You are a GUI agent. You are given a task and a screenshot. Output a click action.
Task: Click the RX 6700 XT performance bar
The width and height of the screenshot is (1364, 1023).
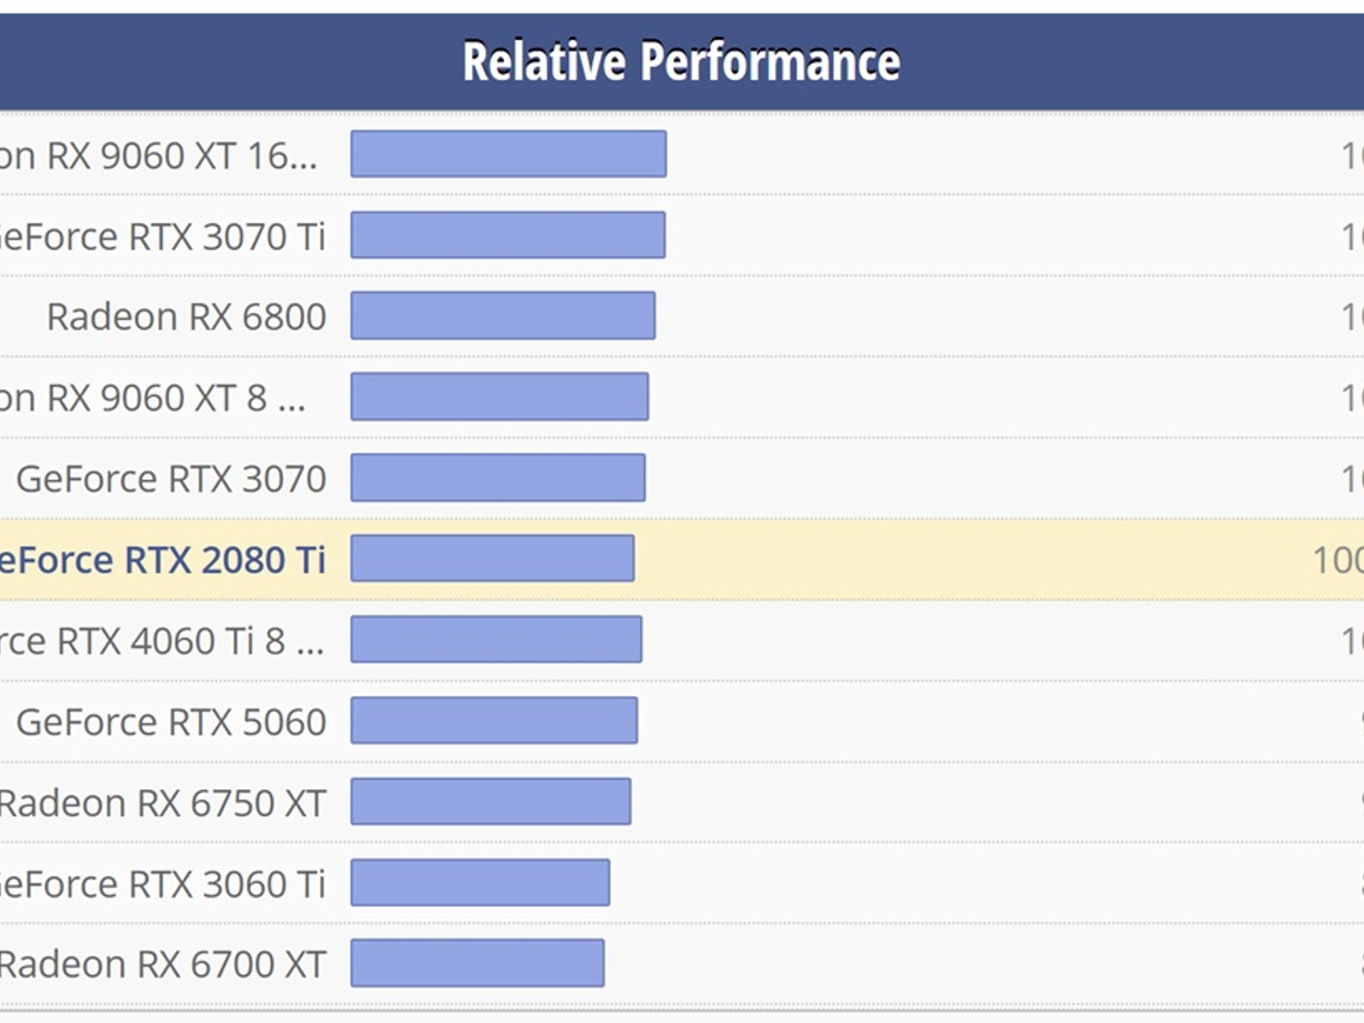[x=478, y=963]
